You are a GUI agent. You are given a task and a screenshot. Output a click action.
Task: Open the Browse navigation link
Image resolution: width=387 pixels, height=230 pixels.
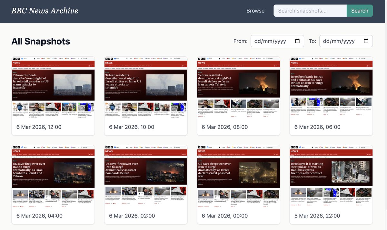pyautogui.click(x=255, y=11)
